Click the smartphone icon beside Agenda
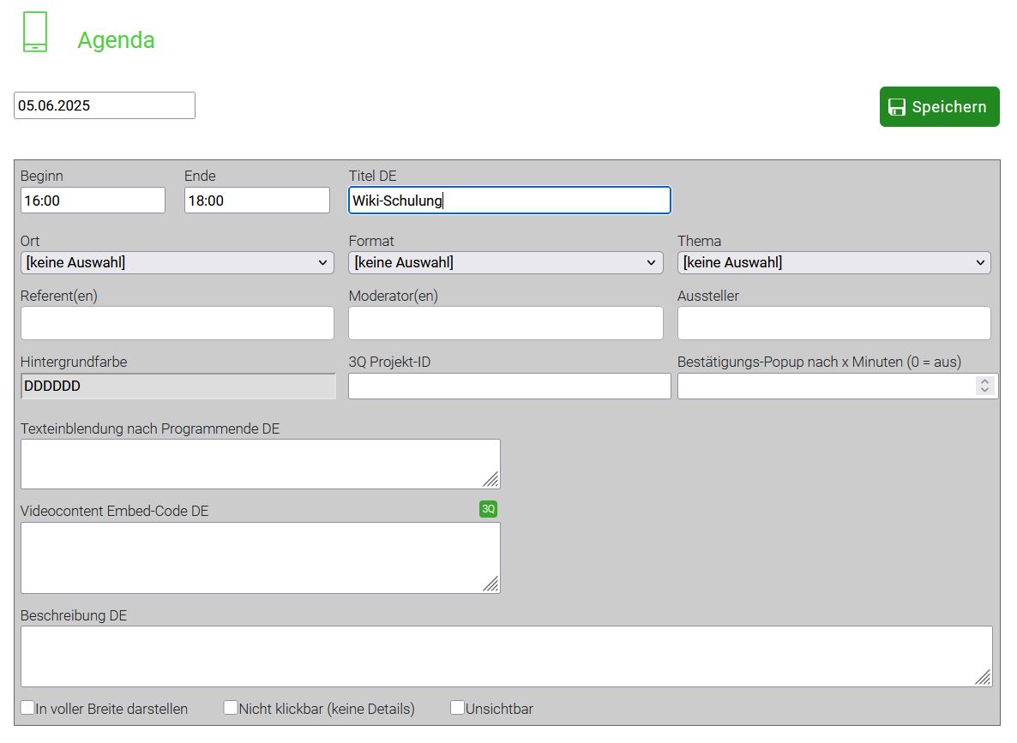This screenshot has height=743, width=1017. pyautogui.click(x=35, y=33)
